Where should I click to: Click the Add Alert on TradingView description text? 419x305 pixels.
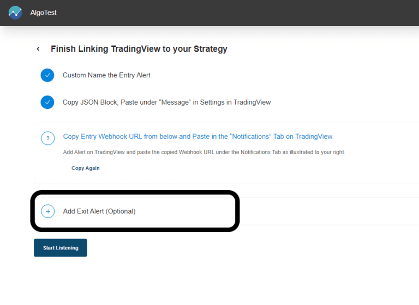point(204,152)
